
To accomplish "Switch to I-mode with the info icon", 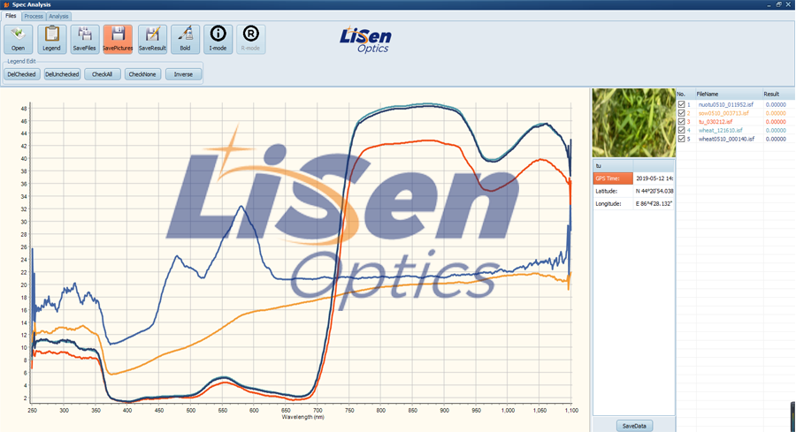I will tap(218, 39).
